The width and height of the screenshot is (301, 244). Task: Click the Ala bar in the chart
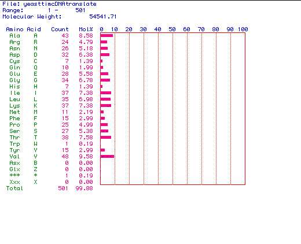click(107, 36)
